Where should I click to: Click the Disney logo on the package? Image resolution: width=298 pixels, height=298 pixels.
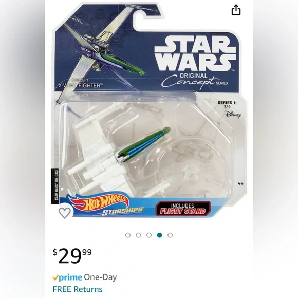233,115
